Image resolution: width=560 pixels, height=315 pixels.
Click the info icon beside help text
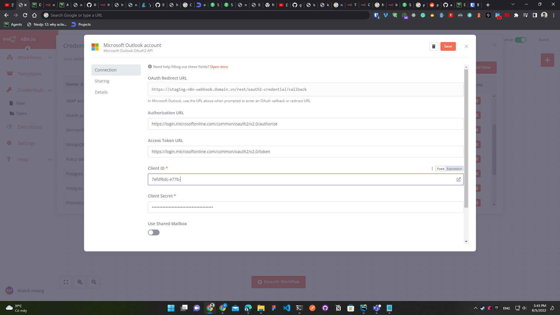pos(150,66)
